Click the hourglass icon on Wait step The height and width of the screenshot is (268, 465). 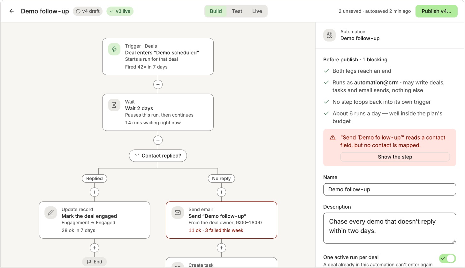114,105
